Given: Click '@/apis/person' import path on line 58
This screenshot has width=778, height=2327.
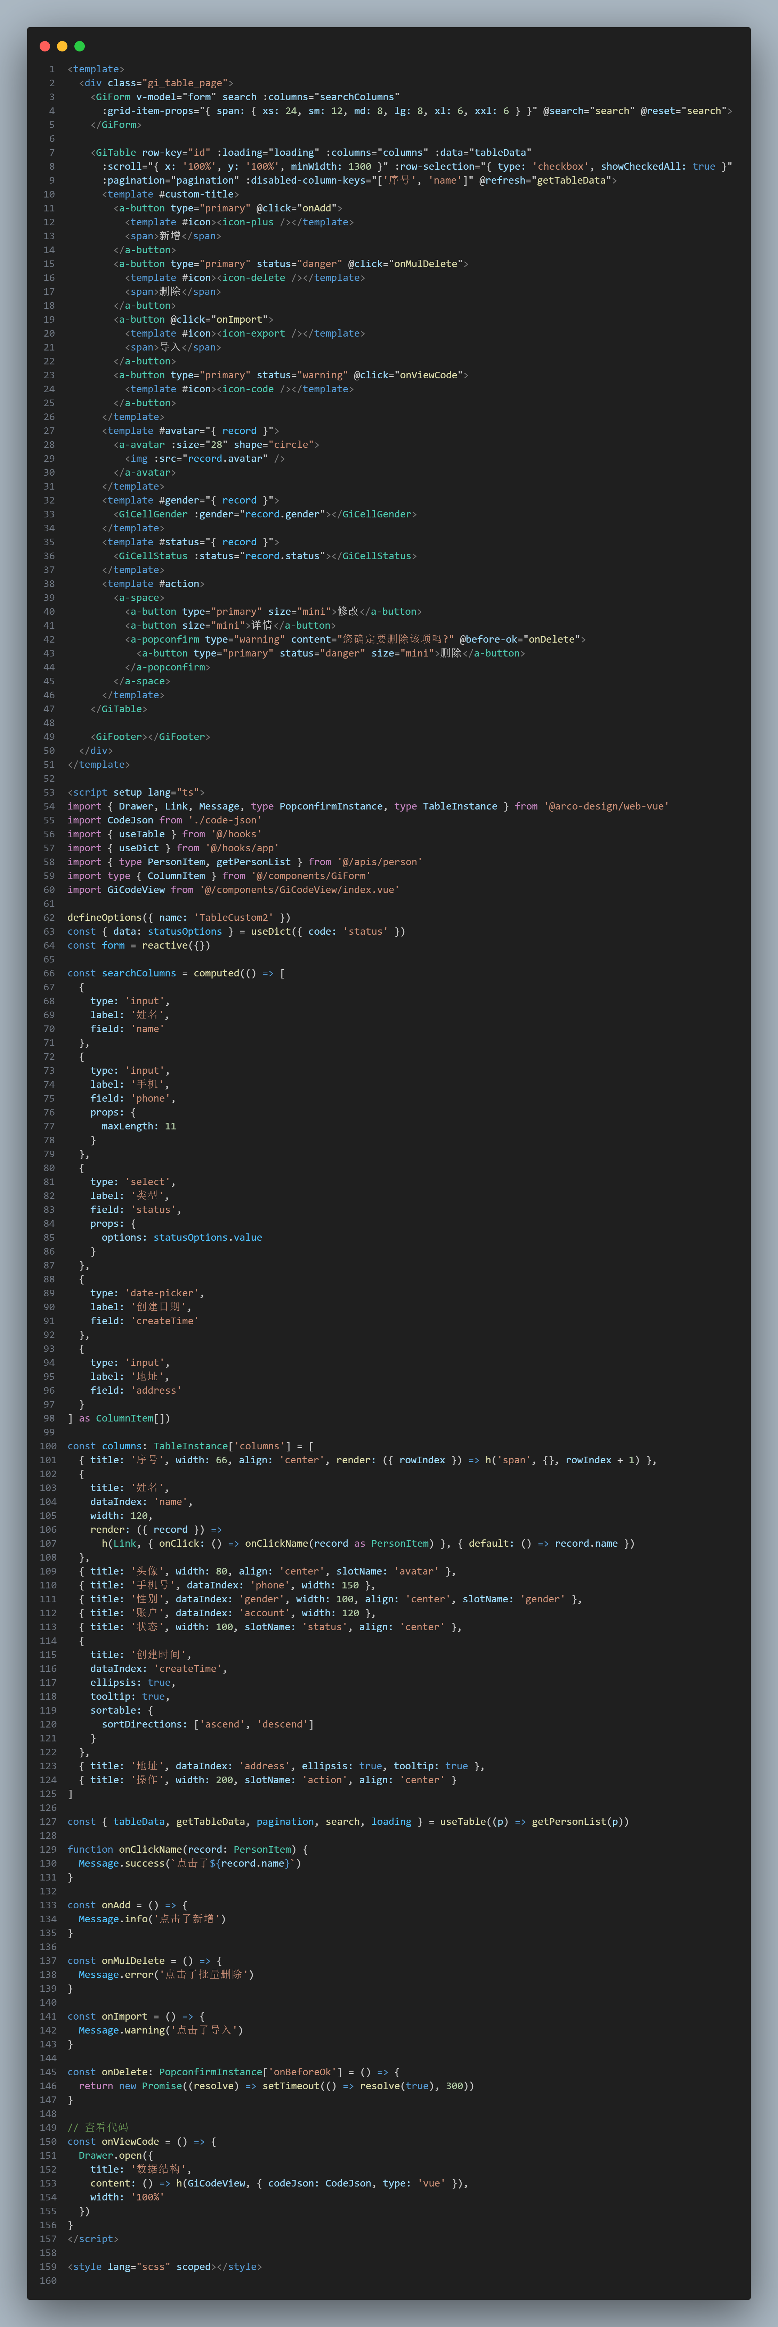Looking at the screenshot, I should [380, 862].
